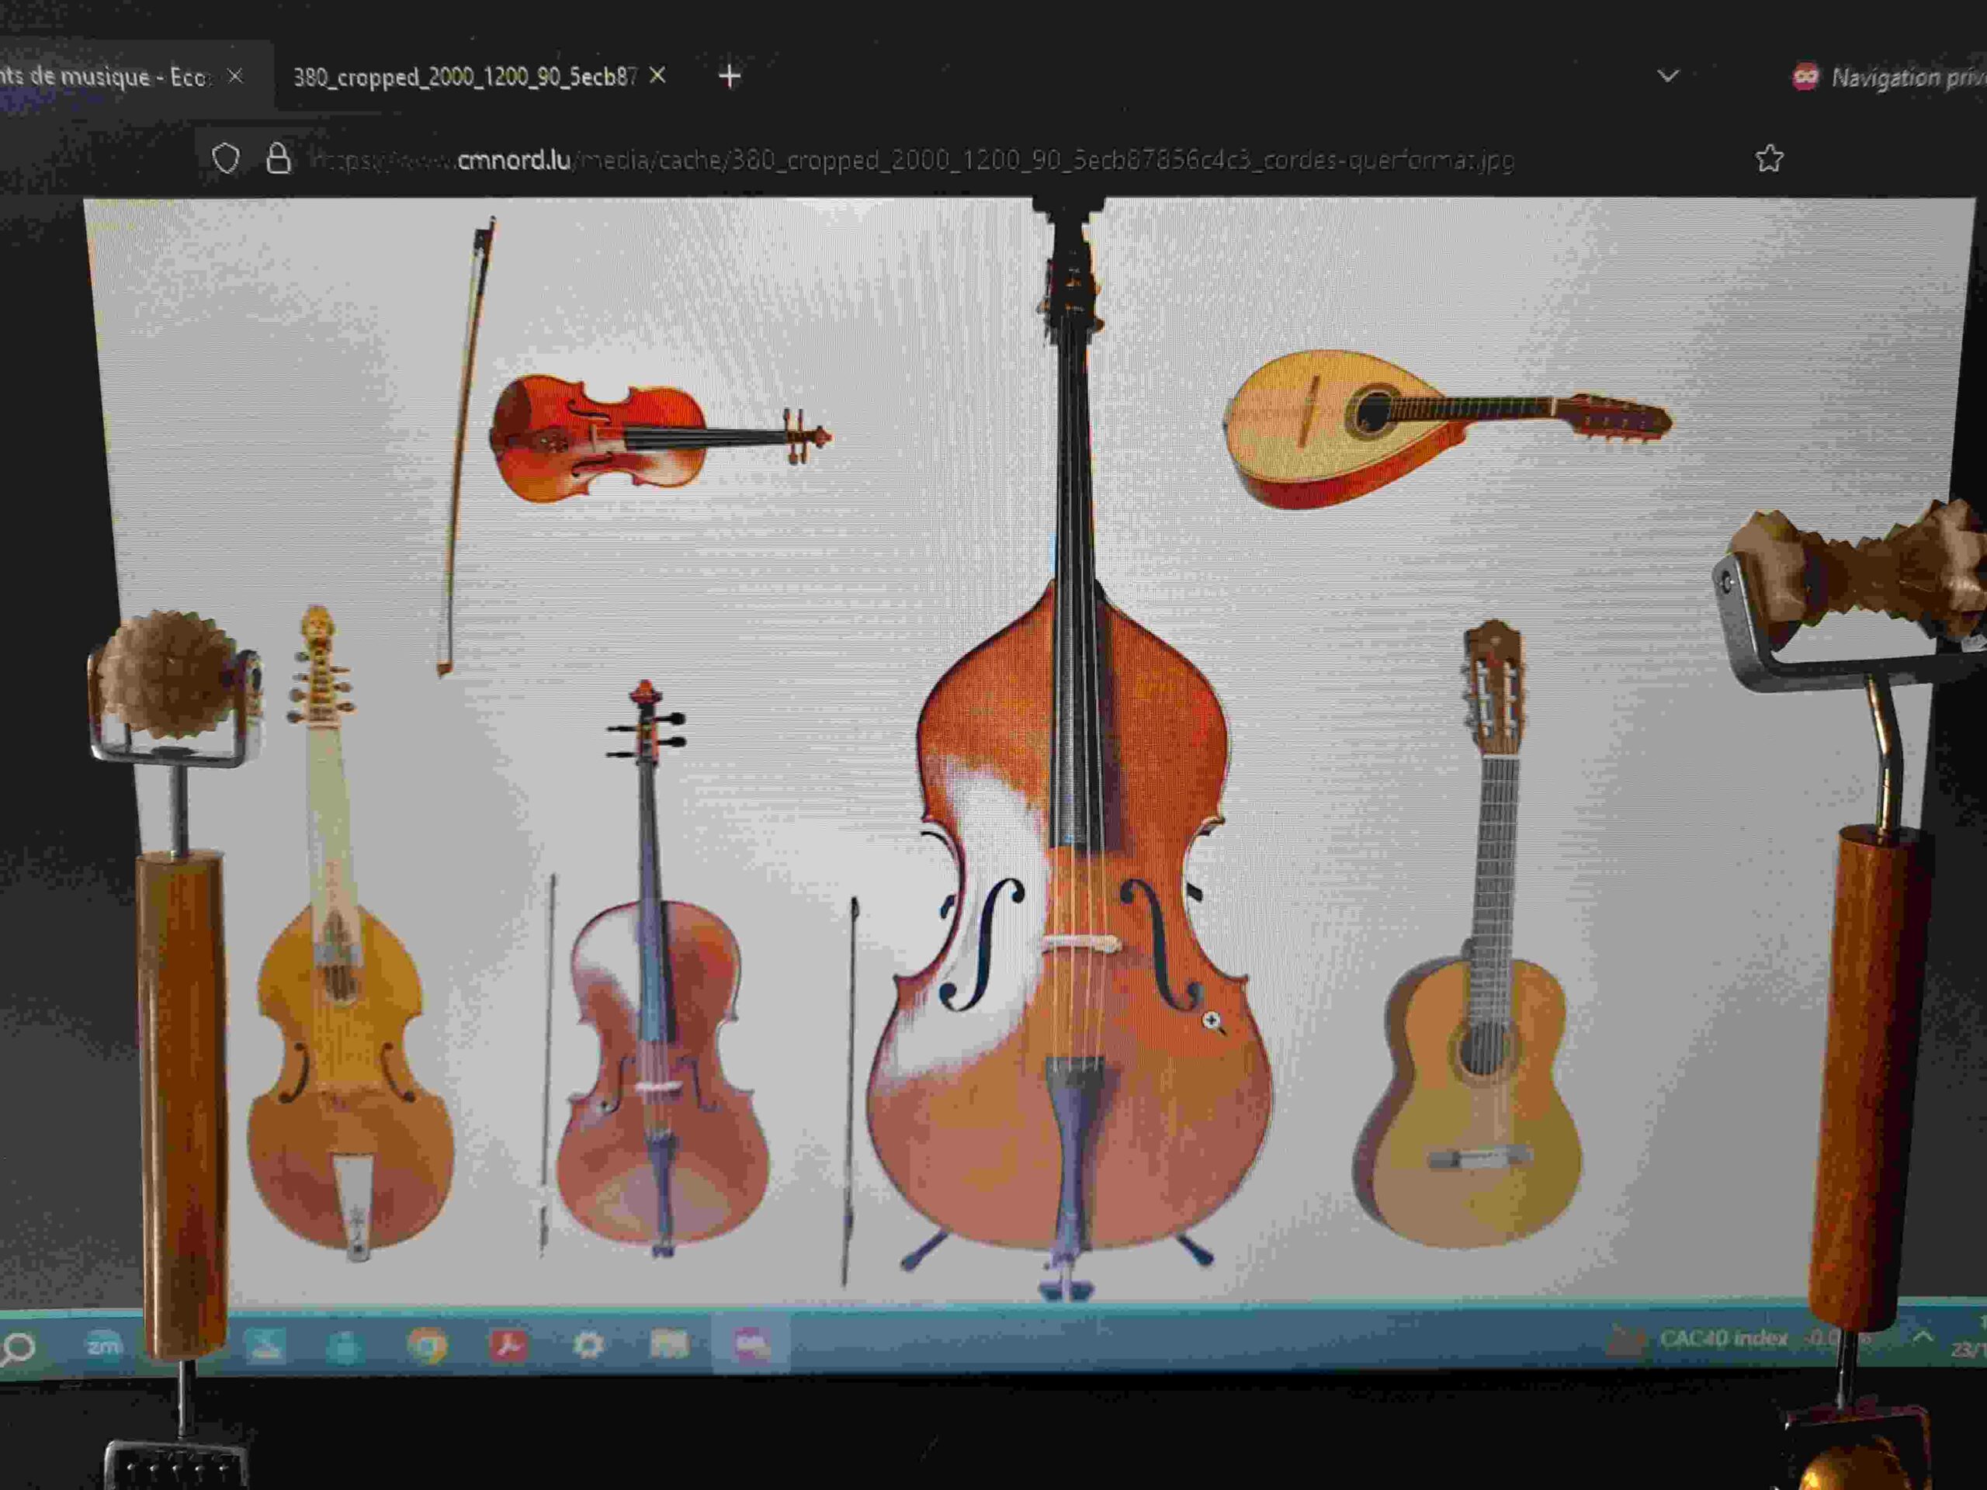Open the blue photo app taskbar icon

pos(266,1346)
